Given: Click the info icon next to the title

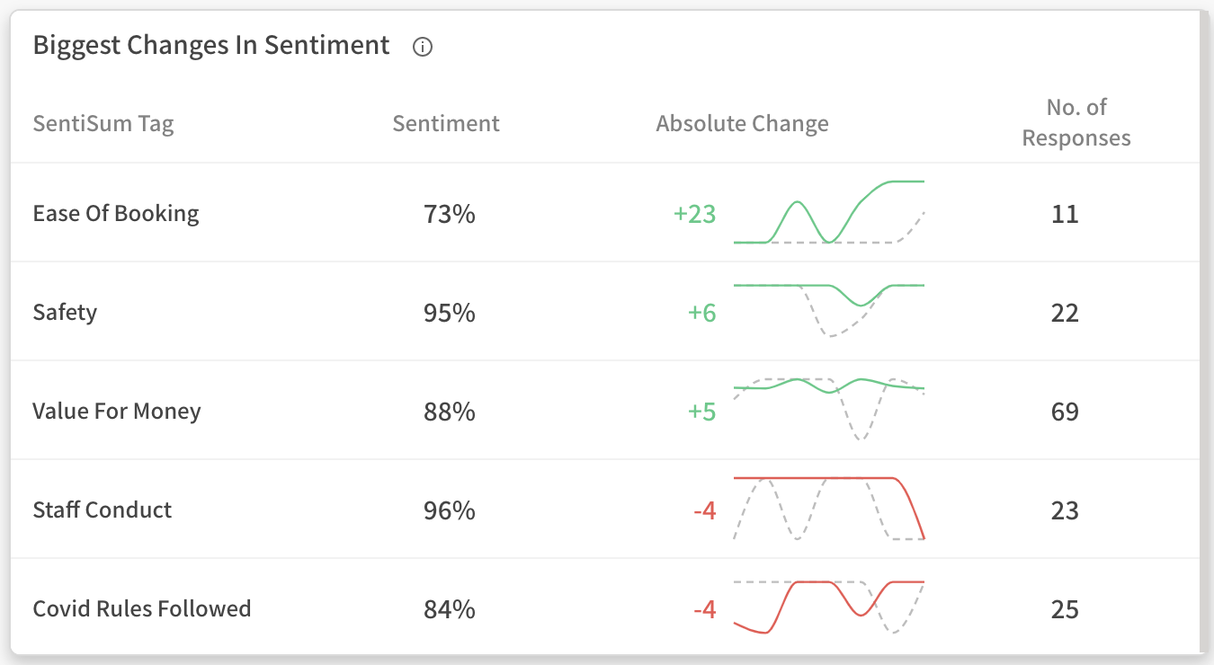Looking at the screenshot, I should 422,47.
